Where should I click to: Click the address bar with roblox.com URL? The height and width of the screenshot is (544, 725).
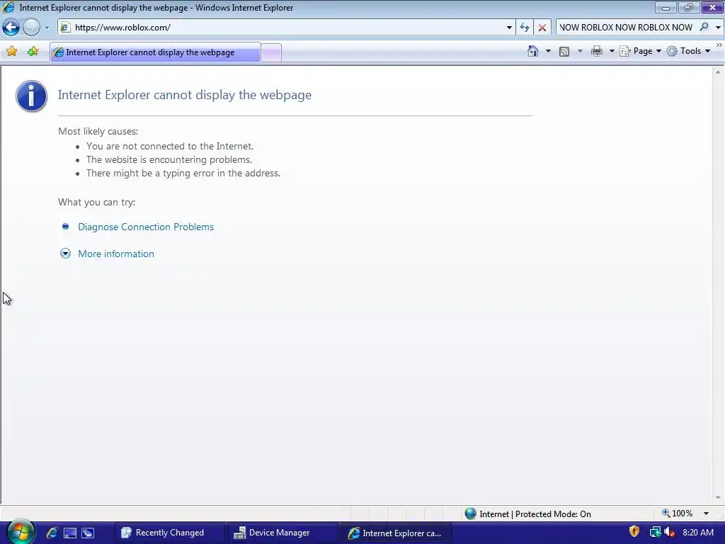point(287,28)
